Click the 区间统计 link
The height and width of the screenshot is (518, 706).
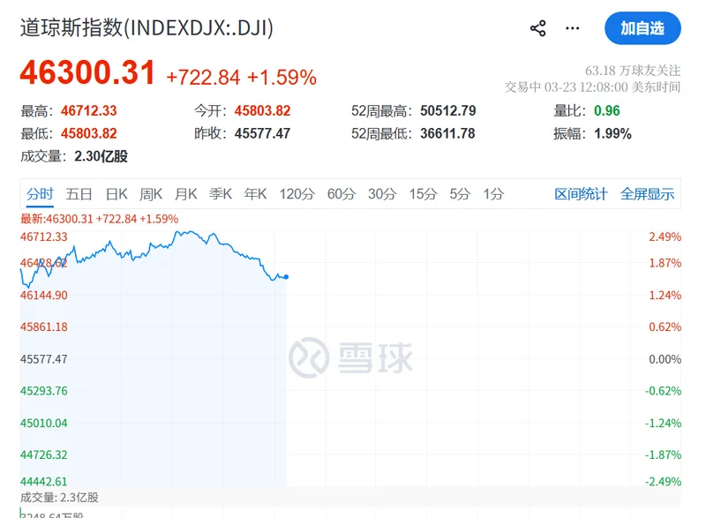click(581, 194)
